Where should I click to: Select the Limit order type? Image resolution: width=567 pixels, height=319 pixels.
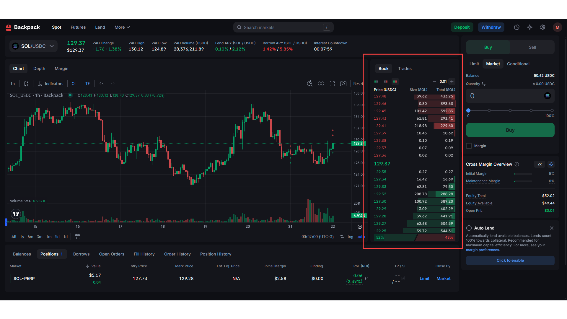474,64
